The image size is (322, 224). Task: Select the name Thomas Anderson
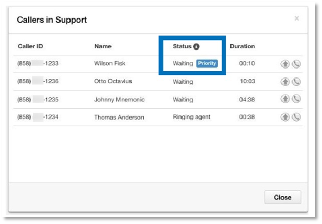coord(119,117)
